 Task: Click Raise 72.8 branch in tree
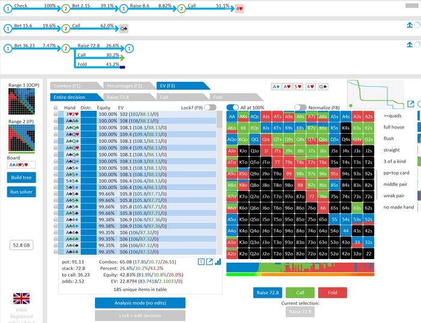coord(98,46)
